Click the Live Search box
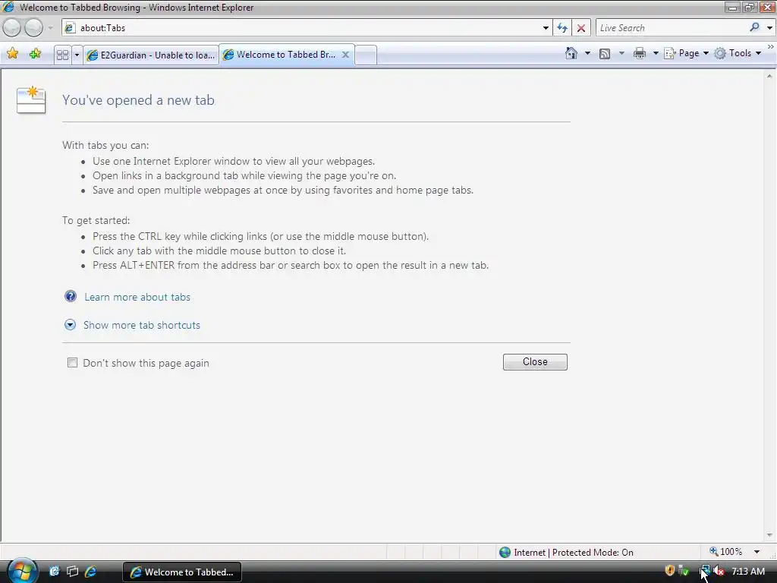 click(672, 28)
